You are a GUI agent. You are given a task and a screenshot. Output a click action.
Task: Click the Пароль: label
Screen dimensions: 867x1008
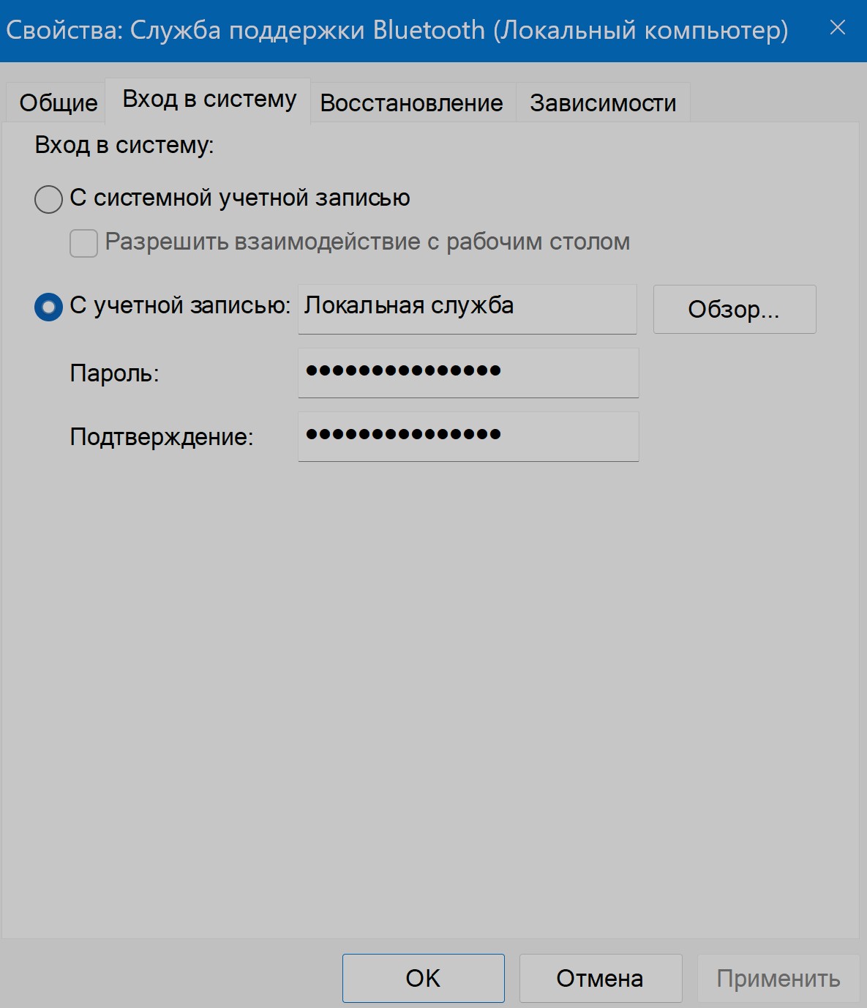click(114, 373)
